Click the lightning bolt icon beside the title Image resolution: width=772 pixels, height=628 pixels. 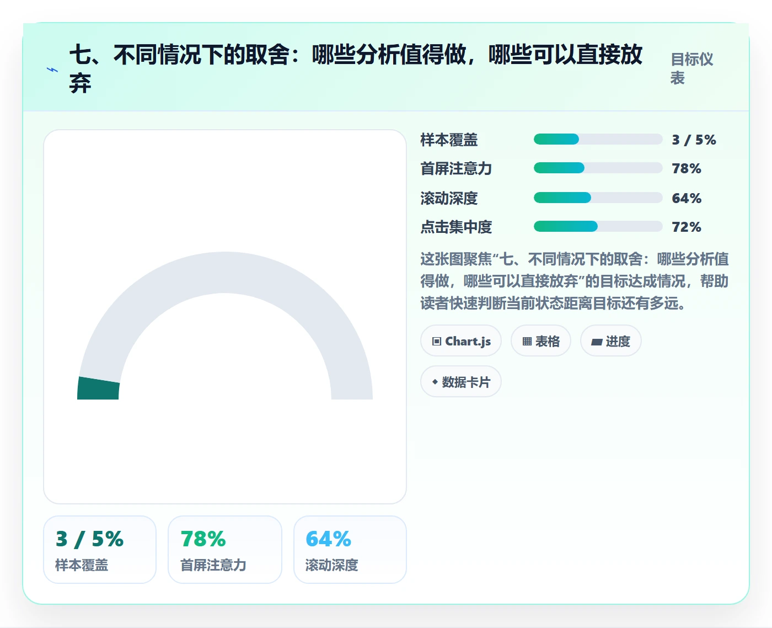(x=52, y=70)
